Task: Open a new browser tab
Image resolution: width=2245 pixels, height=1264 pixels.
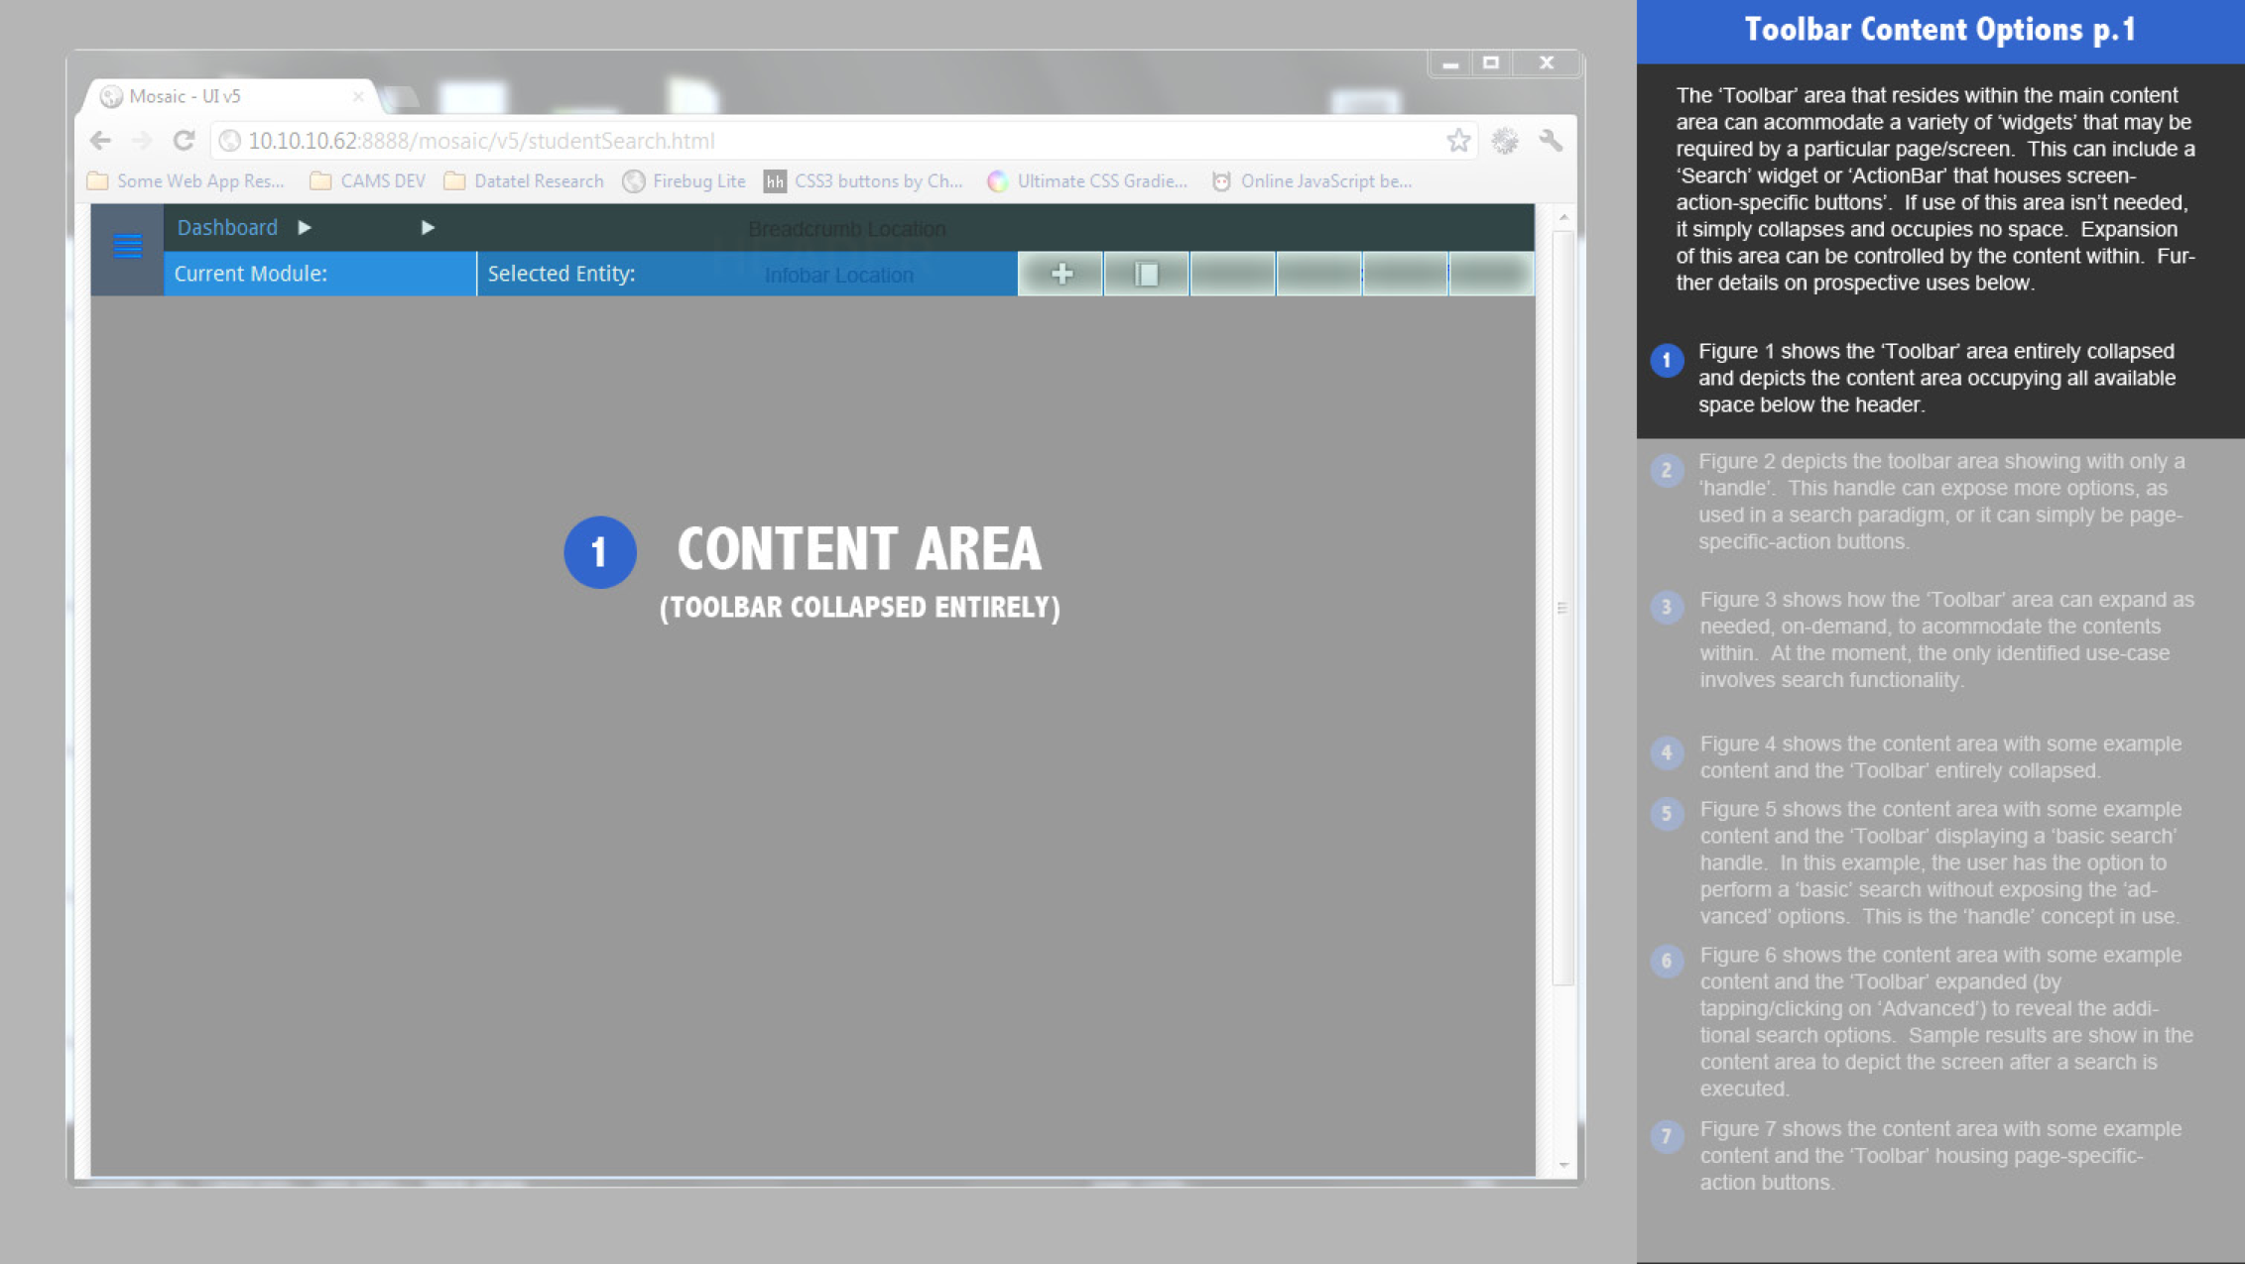Action: coord(401,97)
